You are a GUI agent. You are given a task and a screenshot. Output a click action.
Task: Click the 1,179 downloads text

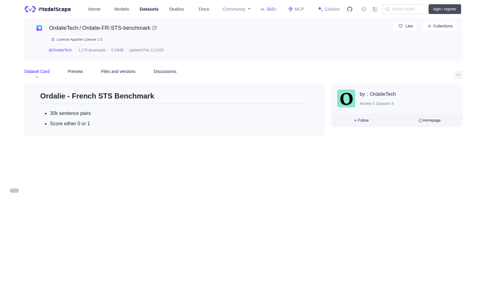[92, 50]
